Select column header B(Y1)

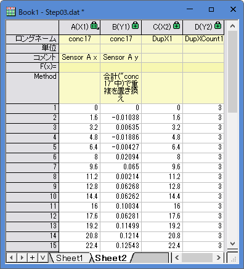coord(121,27)
